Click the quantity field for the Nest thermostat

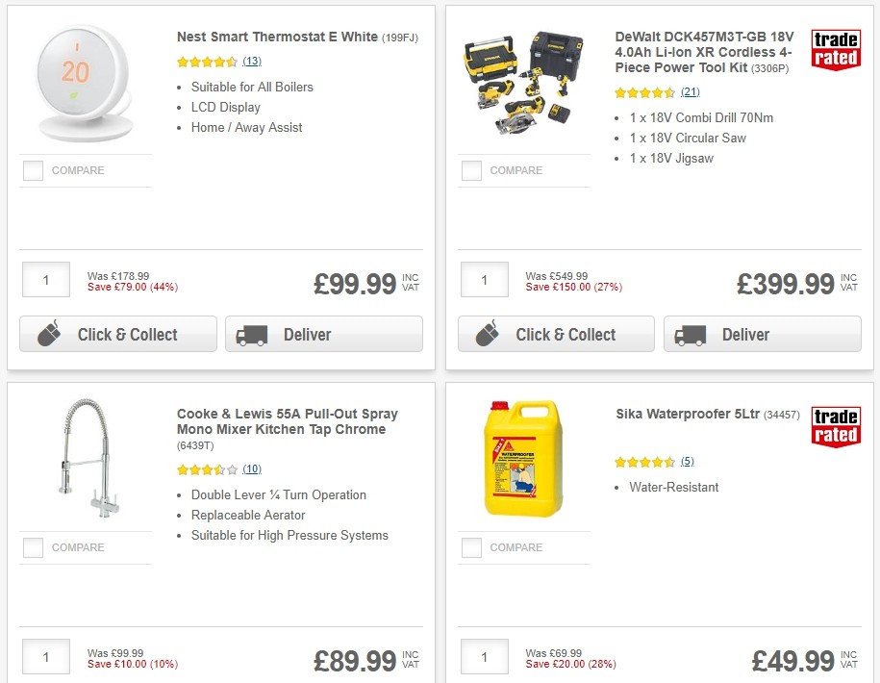[45, 279]
